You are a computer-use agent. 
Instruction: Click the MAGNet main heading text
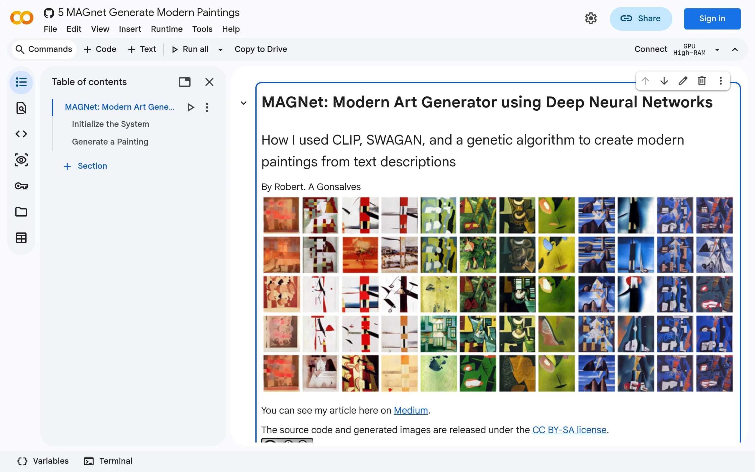point(487,102)
